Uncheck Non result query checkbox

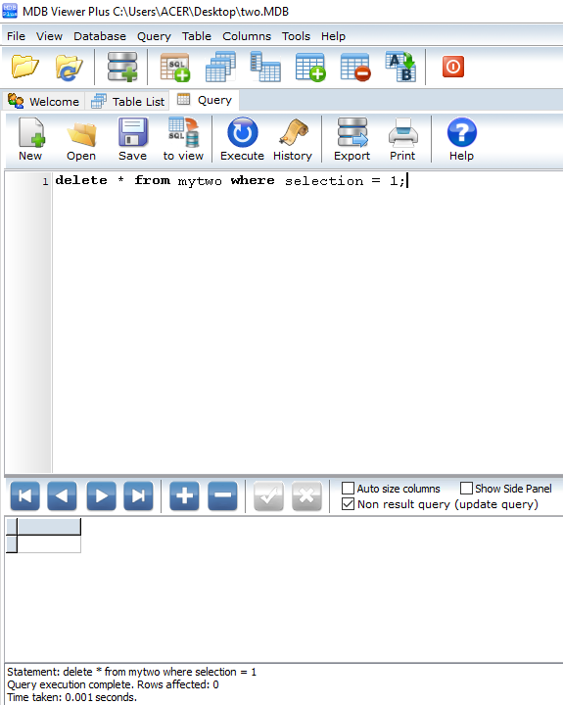click(348, 504)
